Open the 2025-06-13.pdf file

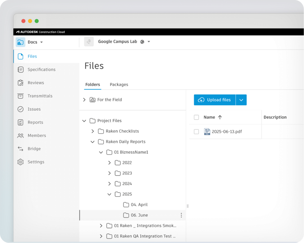point(227,131)
